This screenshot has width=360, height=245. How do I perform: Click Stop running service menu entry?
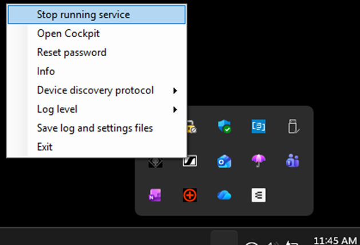coord(83,14)
